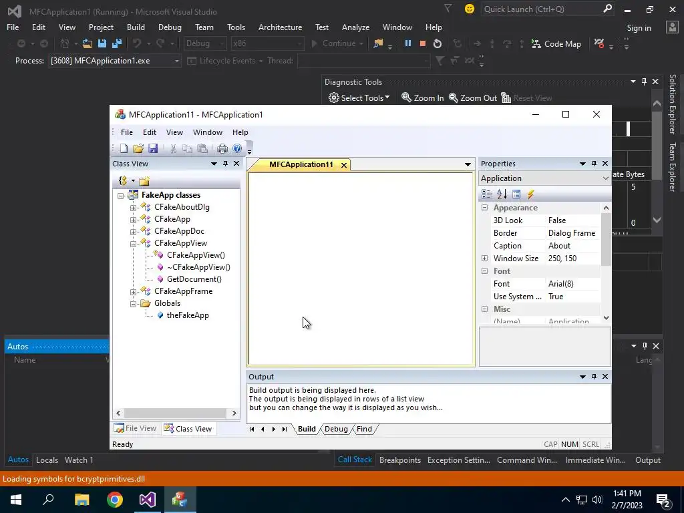Click the New document icon in MFC toolbar

(x=124, y=148)
